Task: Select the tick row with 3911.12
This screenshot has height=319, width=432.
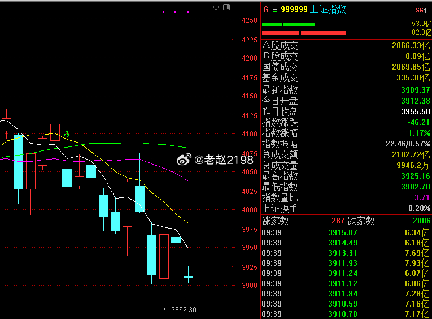Action: [346, 284]
